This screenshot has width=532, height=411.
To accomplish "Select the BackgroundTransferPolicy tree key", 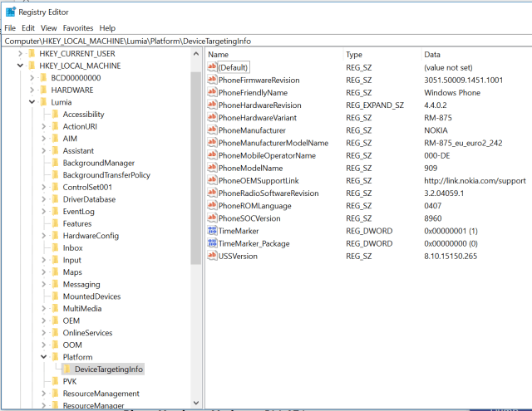I will pyautogui.click(x=106, y=175).
